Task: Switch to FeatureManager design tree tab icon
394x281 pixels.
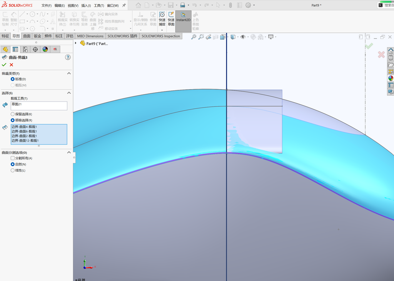Action: 5,49
